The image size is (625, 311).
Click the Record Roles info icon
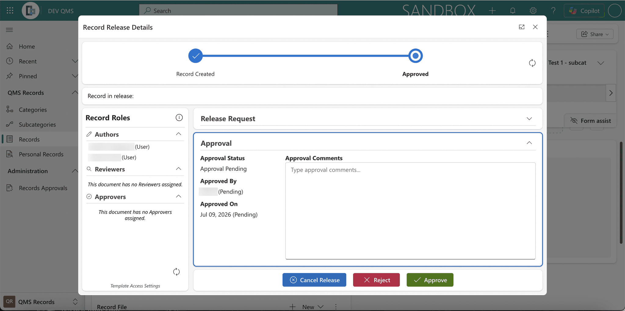pos(179,118)
